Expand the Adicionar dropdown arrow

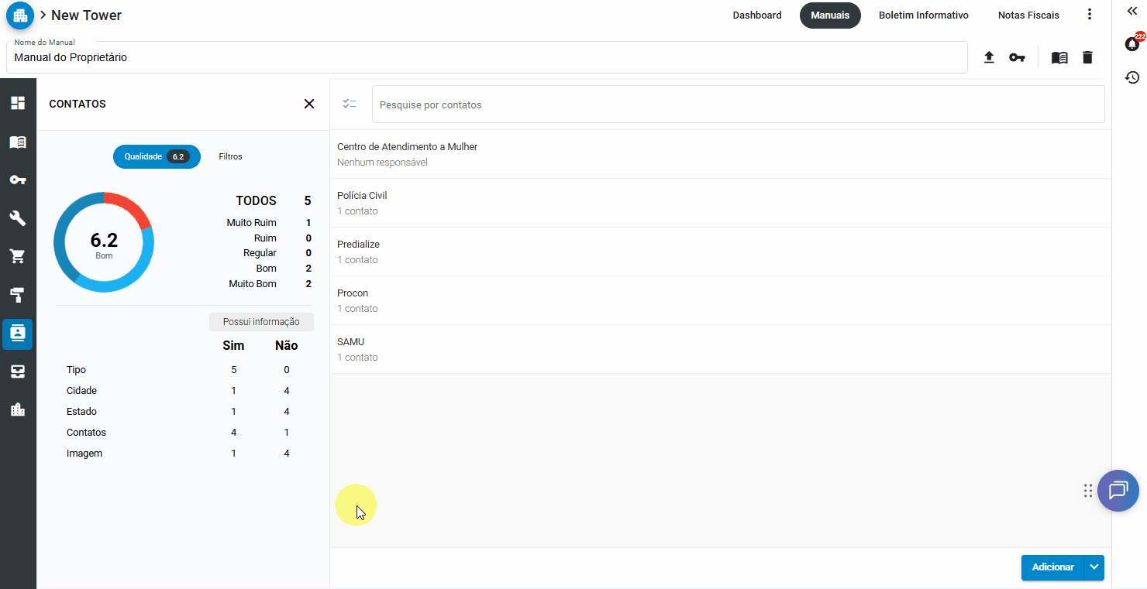pos(1094,567)
